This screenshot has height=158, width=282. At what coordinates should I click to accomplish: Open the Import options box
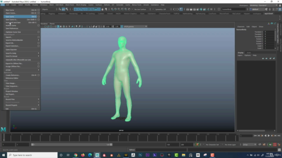tap(38, 37)
